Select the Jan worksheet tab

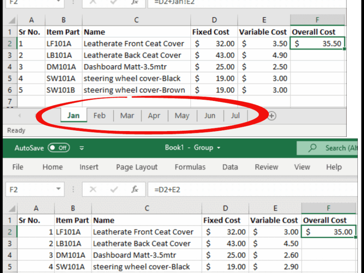pyautogui.click(x=73, y=116)
